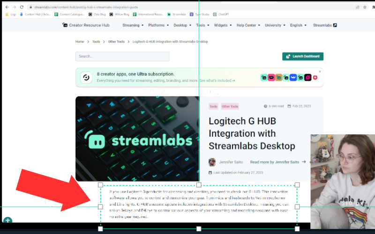
Task: Expand the University menu
Action: click(x=275, y=25)
